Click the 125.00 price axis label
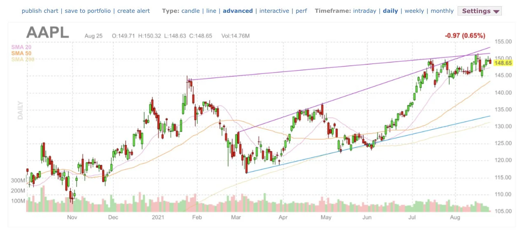 (x=503, y=143)
